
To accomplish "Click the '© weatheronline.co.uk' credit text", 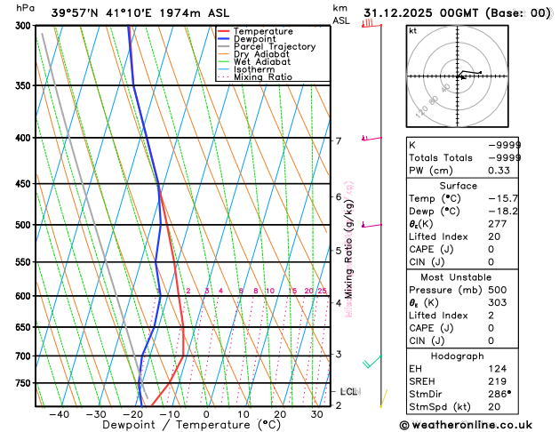I will coord(466,425).
